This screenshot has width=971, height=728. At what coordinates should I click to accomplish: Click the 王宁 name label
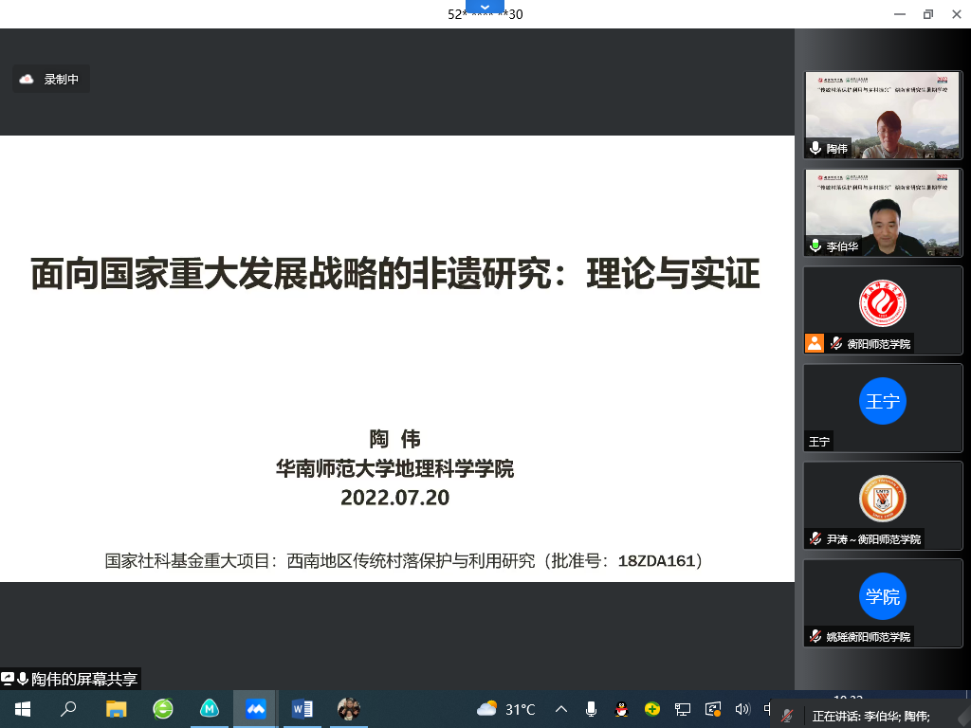point(818,442)
